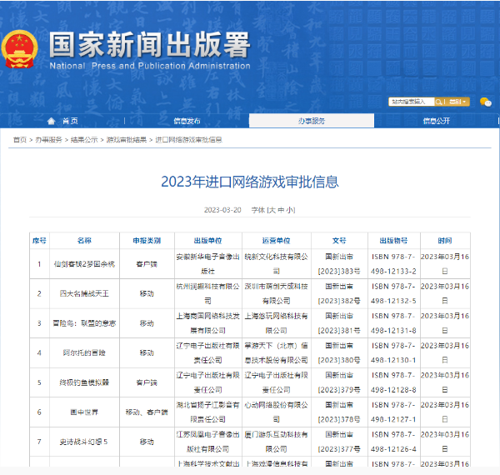
Task: Set font size to 小
Action: tap(290, 210)
